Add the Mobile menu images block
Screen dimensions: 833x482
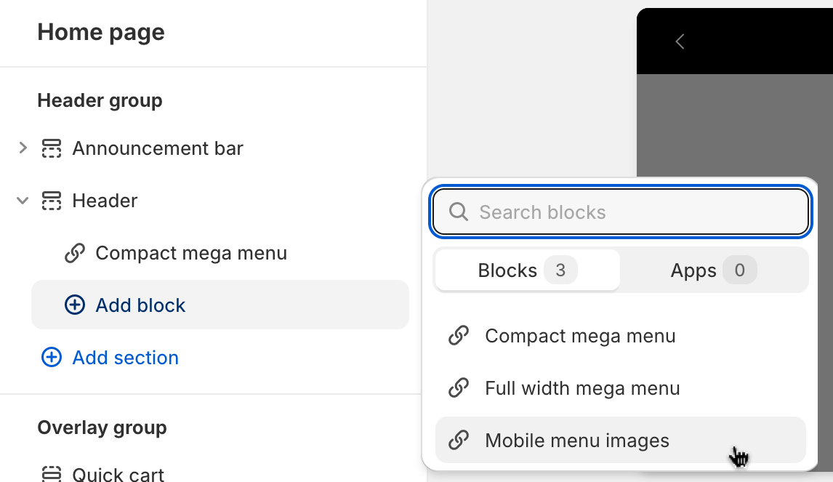(577, 441)
